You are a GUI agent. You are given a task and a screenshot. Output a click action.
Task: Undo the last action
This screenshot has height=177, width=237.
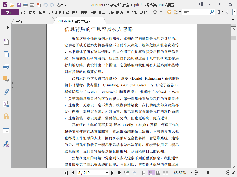pos(45,5)
